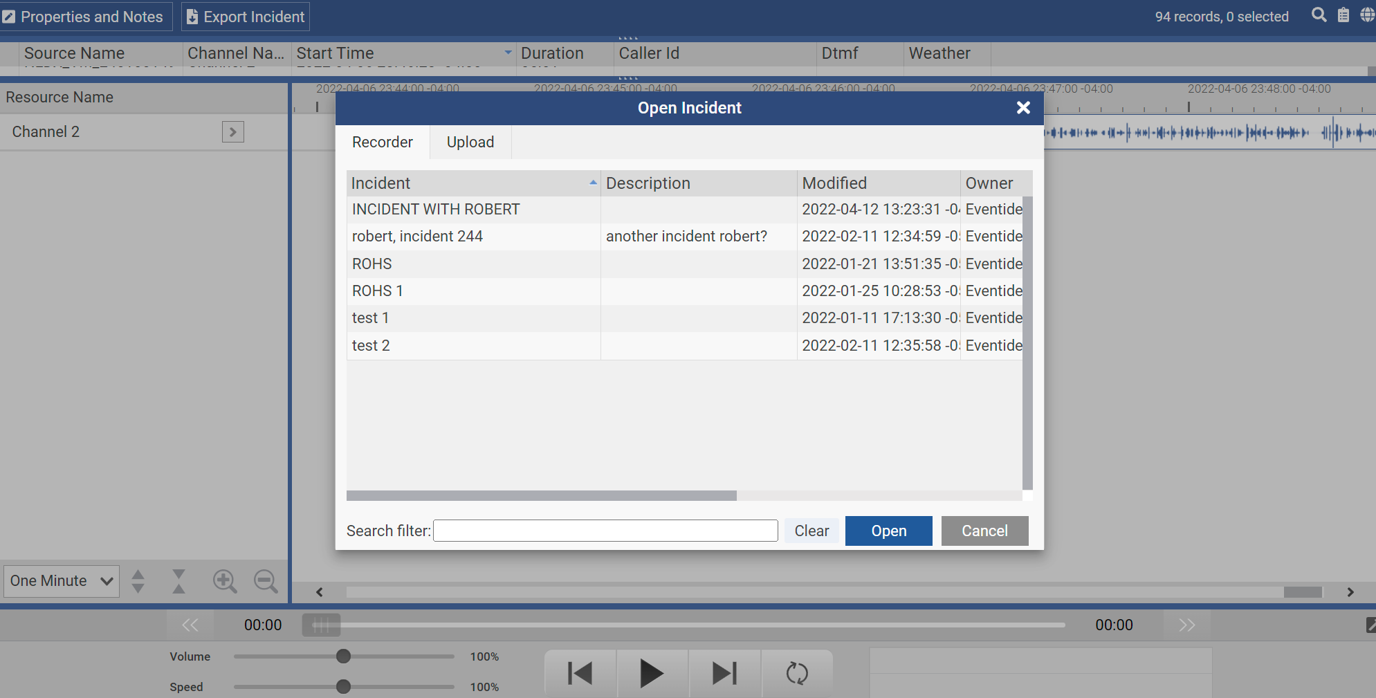Screen dimensions: 1376x698
Task: Click the globe icon in top bar
Action: [x=1367, y=15]
